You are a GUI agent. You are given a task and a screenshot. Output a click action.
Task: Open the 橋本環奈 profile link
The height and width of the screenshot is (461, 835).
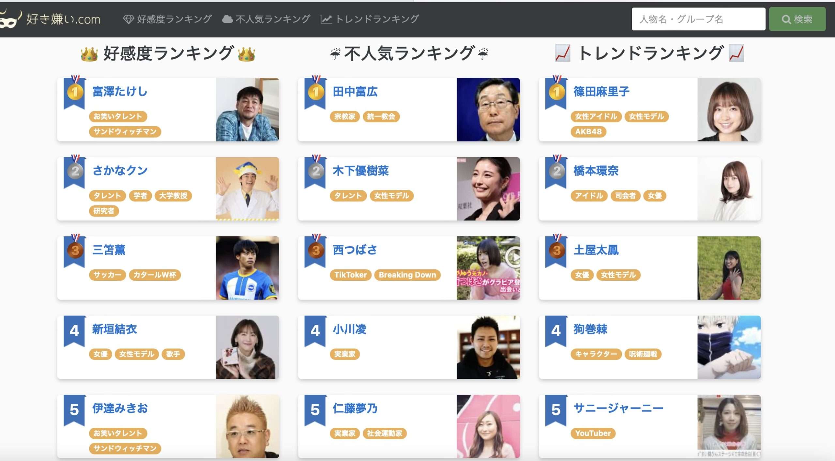pyautogui.click(x=596, y=171)
